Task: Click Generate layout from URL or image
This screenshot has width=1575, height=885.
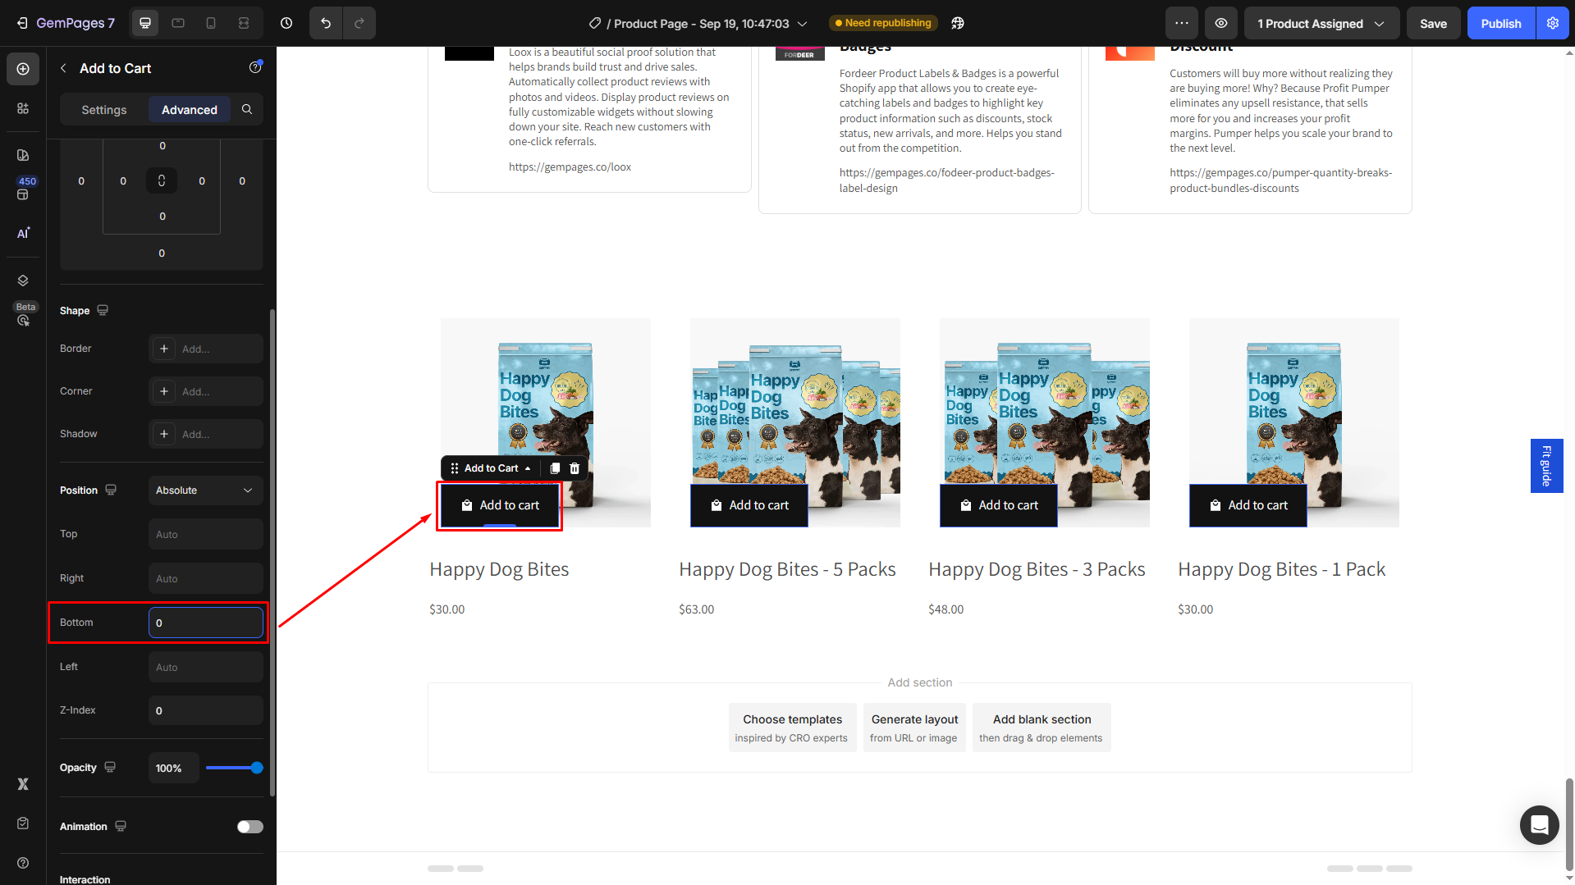Action: [914, 728]
